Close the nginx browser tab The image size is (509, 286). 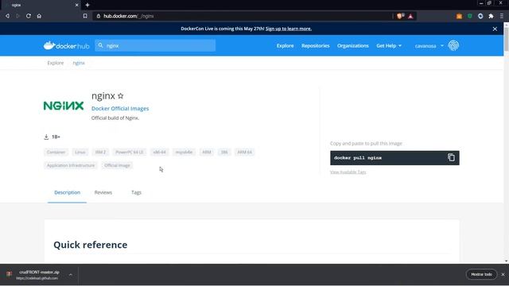(x=76, y=5)
